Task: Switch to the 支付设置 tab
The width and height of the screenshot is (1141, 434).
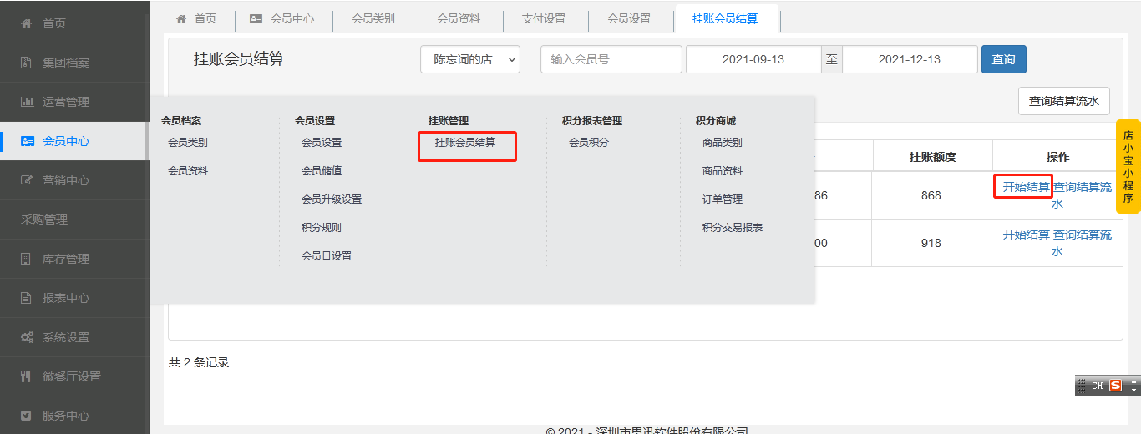Action: (x=543, y=18)
